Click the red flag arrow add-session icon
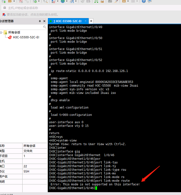Screen dimensions: 181x195 tap(4, 14)
